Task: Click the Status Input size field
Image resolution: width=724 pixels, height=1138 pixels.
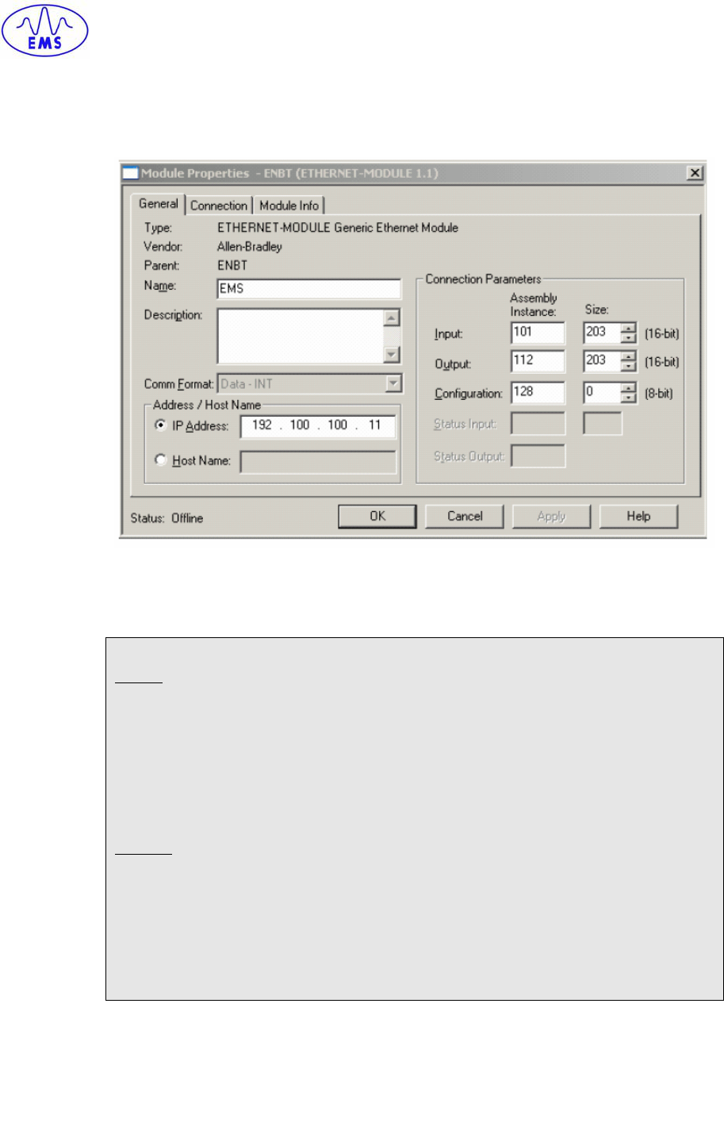Action: pos(603,424)
